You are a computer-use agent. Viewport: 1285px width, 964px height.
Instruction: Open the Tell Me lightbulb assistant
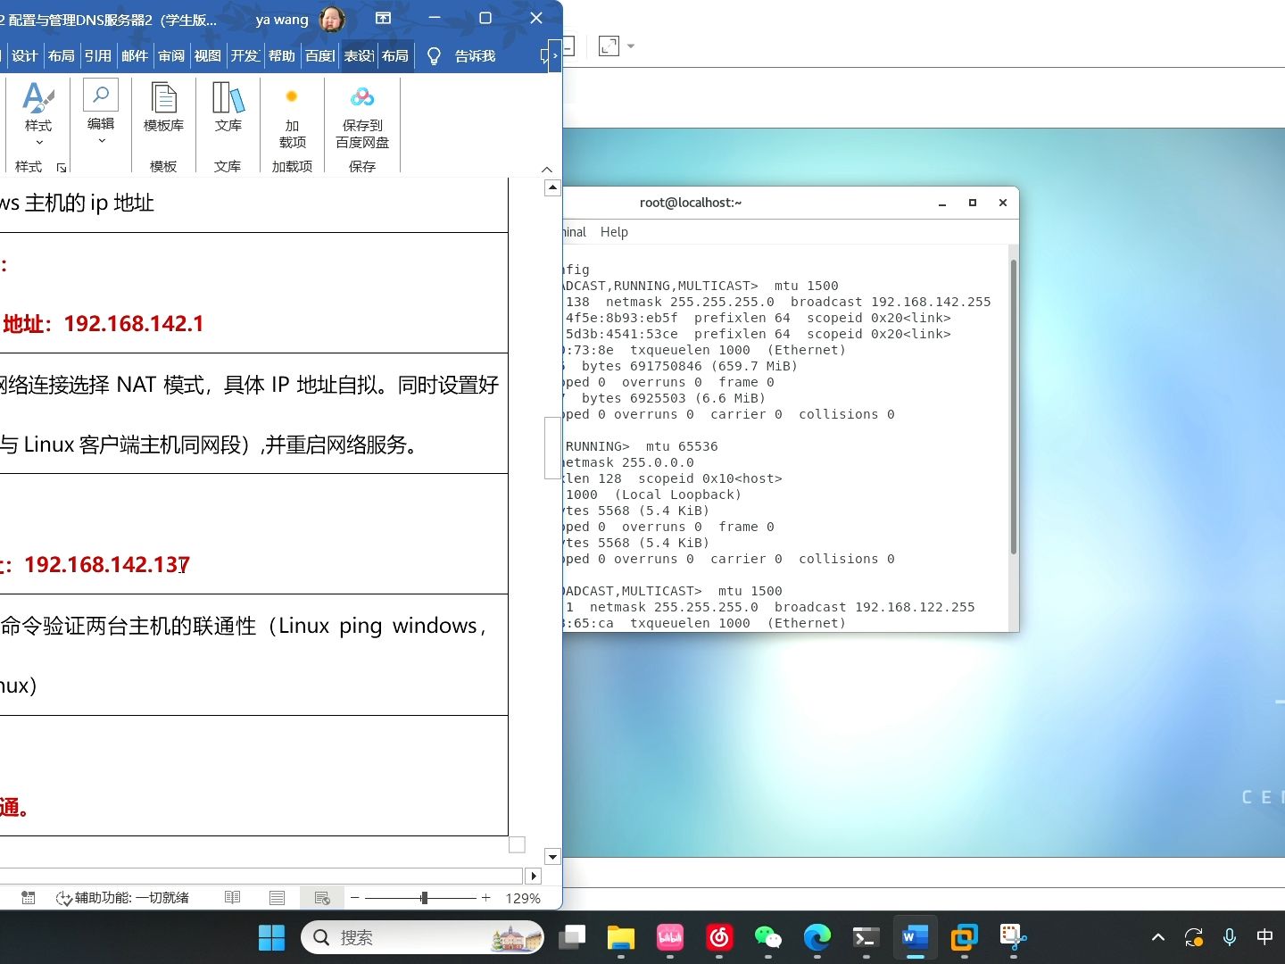[435, 55]
